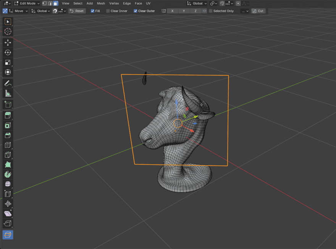Choose the Measure ruler tool
The height and width of the screenshot is (249, 336).
click(x=8, y=93)
